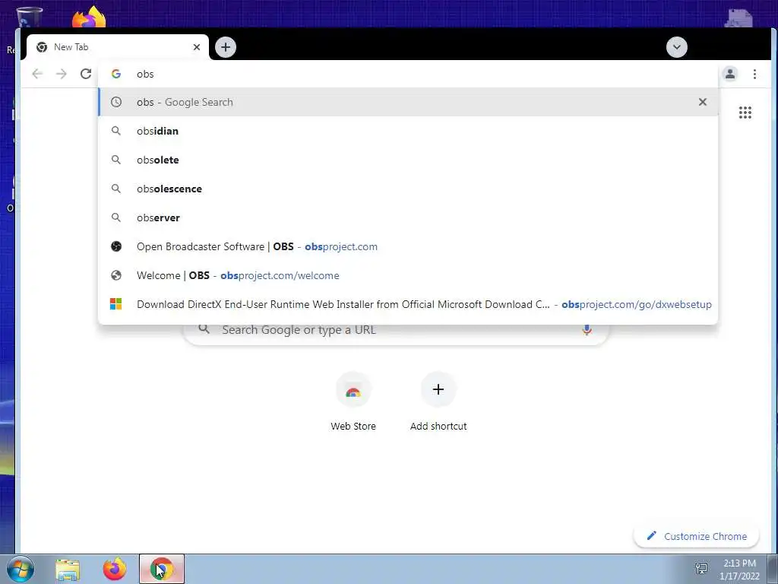Viewport: 778px width, 584px height.
Task: Click the Firefox desktop shortcut icon
Action: (x=90, y=17)
